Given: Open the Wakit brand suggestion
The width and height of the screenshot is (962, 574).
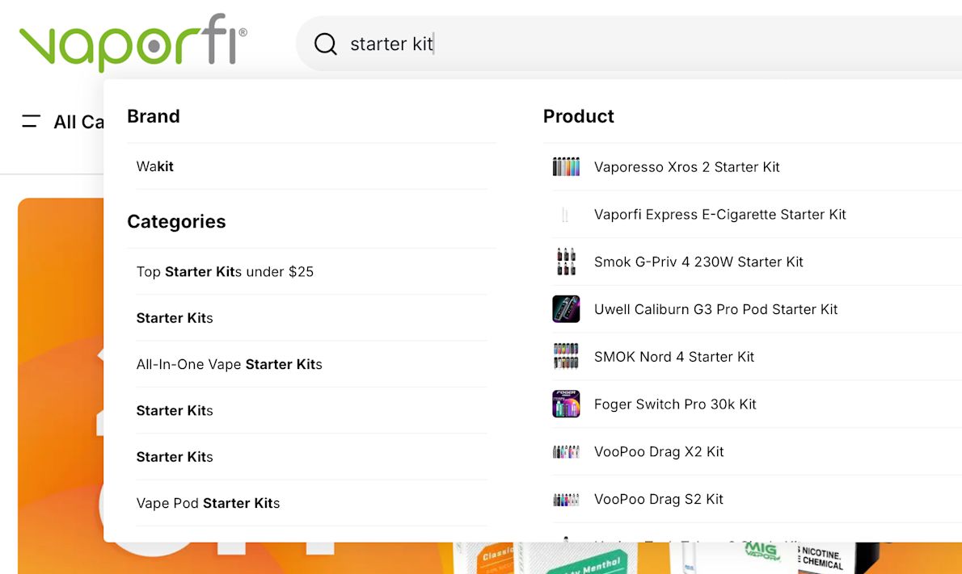Looking at the screenshot, I should (x=154, y=166).
